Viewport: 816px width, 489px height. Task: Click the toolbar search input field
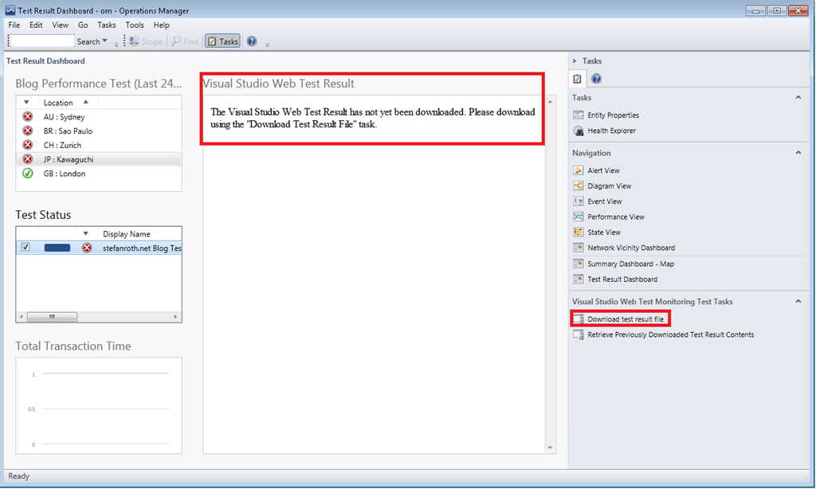[x=42, y=41]
